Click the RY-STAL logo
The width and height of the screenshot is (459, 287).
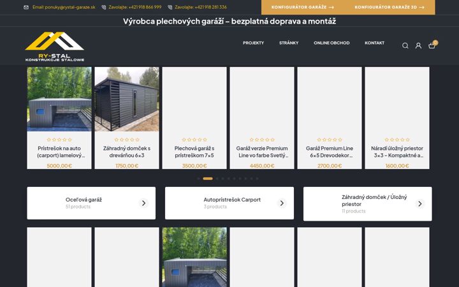tap(55, 47)
